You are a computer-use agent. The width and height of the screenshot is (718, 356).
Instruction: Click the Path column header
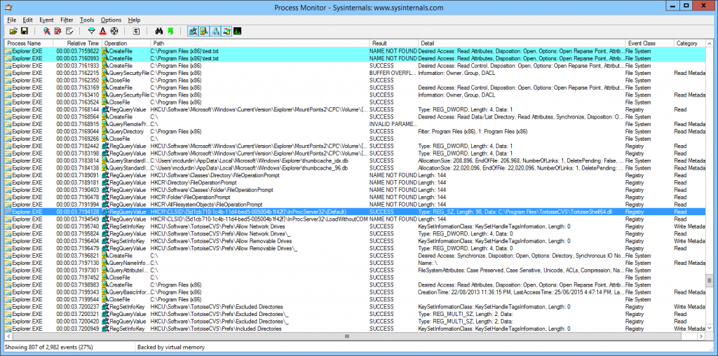(x=260, y=43)
